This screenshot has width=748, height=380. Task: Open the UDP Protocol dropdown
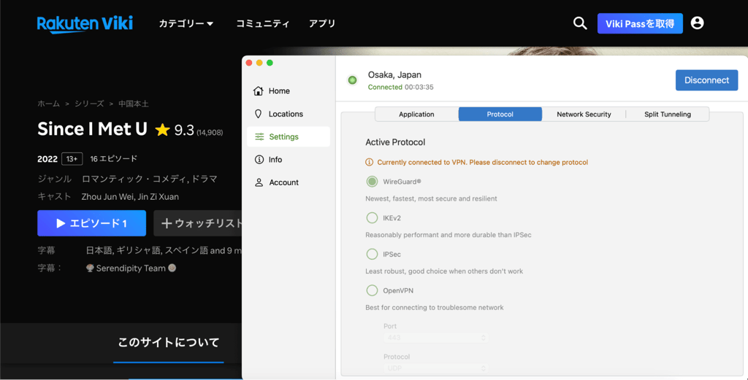pos(435,368)
